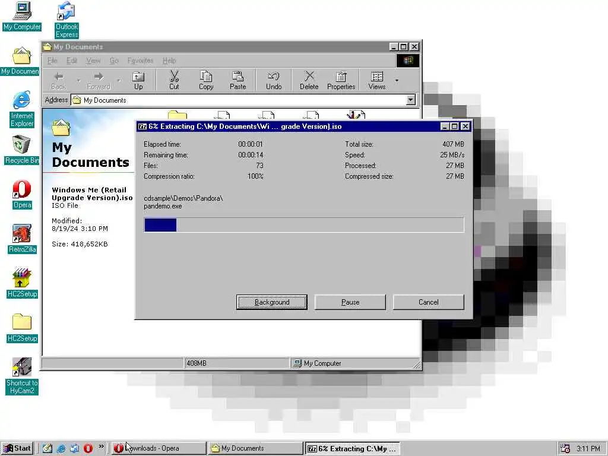This screenshot has width=608, height=456.
Task: Click the folder icon in My Documents title bar
Action: (47, 47)
